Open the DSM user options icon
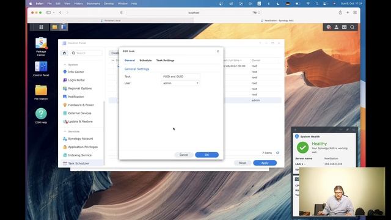This screenshot has width=391, height=220. coord(337,27)
